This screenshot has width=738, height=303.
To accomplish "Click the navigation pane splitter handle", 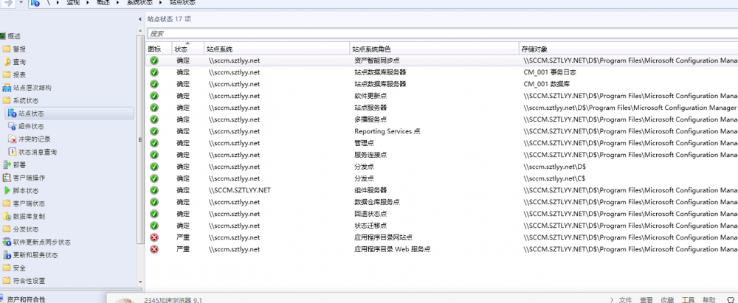I will tap(140, 139).
